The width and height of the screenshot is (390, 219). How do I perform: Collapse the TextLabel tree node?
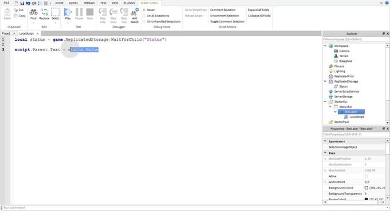pyautogui.click(x=335, y=112)
